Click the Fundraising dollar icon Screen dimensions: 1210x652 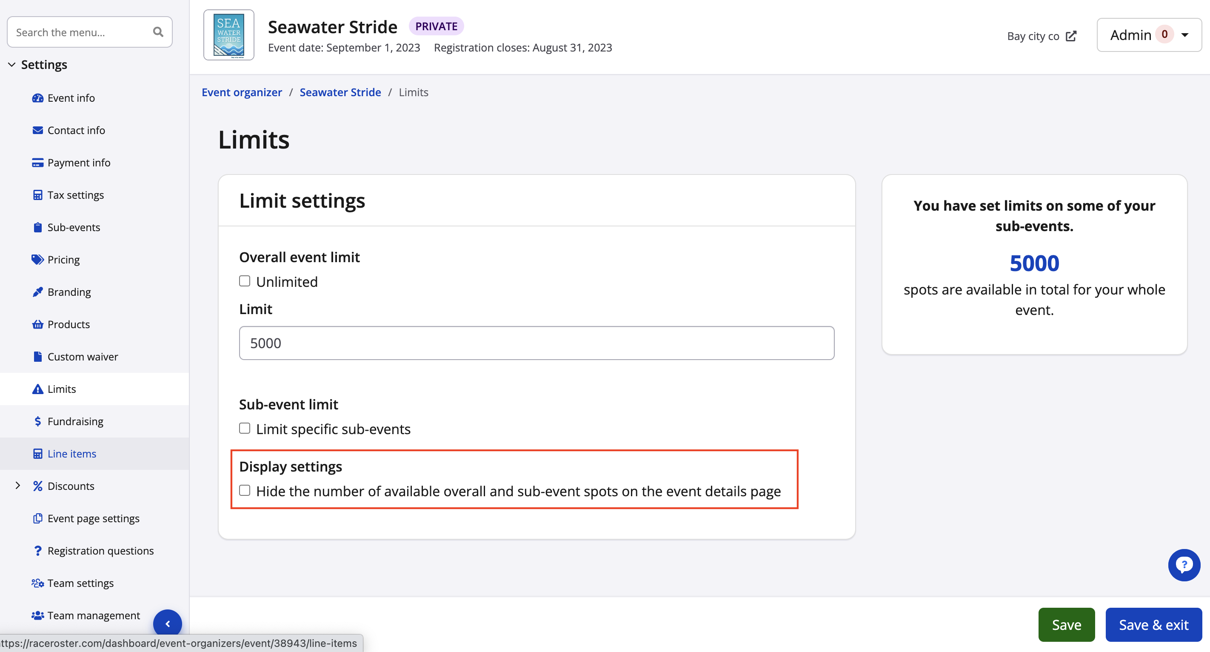[37, 421]
